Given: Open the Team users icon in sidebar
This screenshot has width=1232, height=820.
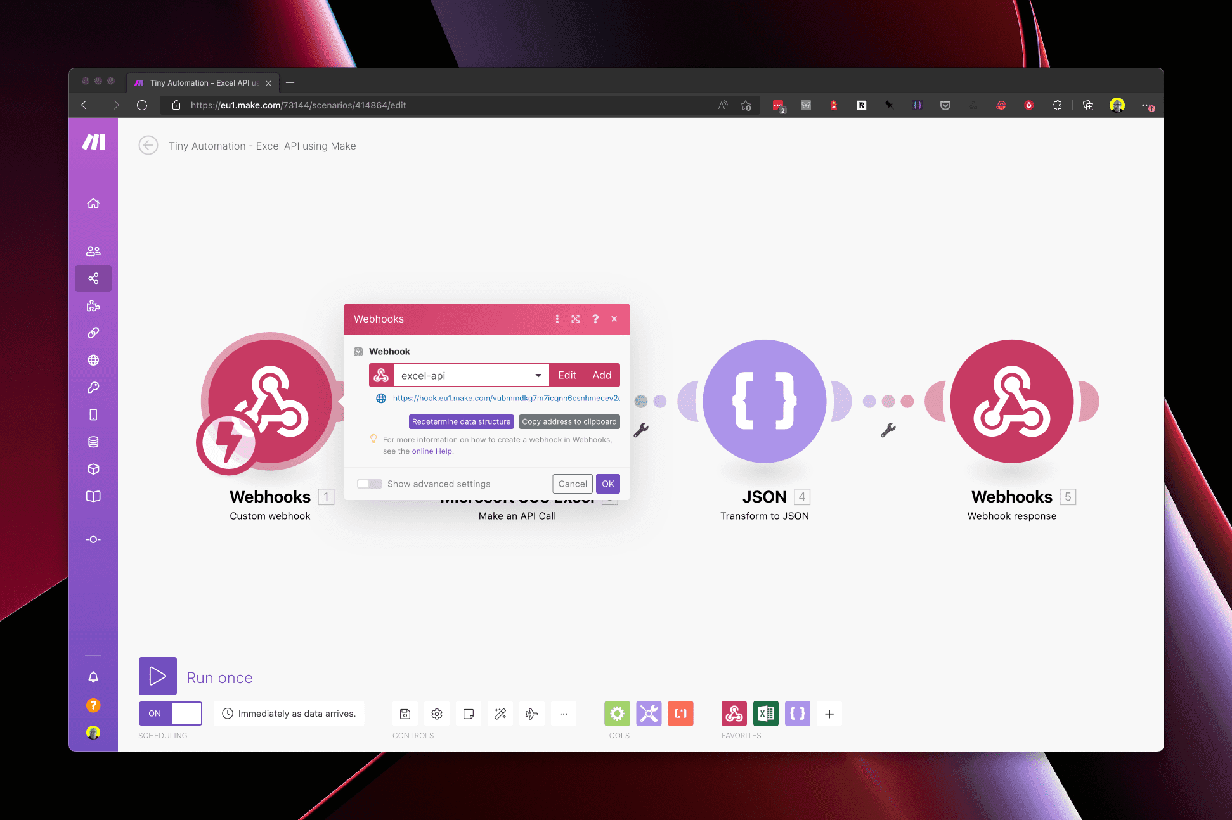Looking at the screenshot, I should (93, 251).
